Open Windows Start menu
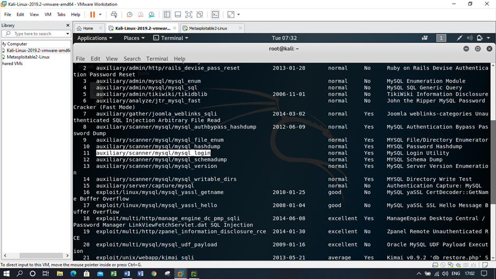The image size is (496, 279). pyautogui.click(x=6, y=274)
